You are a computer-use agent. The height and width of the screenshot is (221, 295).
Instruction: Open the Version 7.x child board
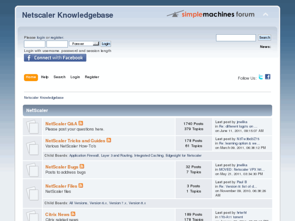[118, 203]
